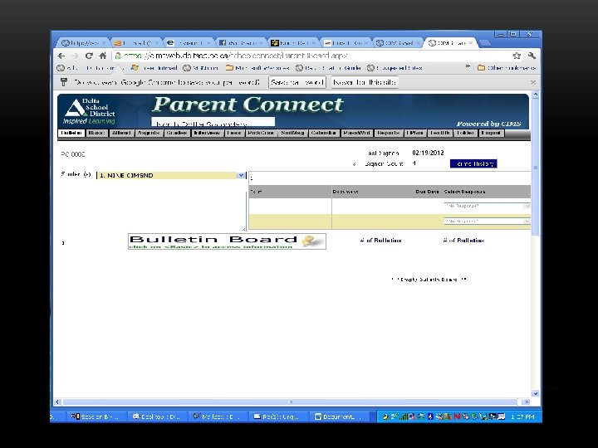Click horizontal scrollbar left arrow
Screen dimensions: 598x448
click(x=57, y=402)
